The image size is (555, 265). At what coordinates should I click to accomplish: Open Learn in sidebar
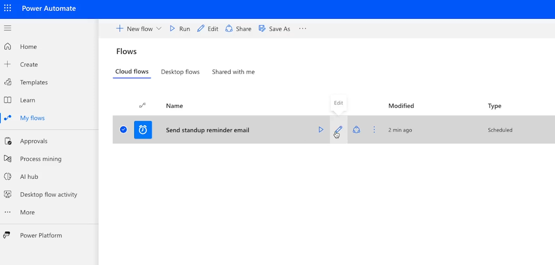(27, 100)
